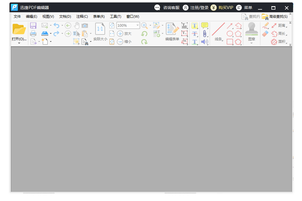The height and width of the screenshot is (201, 302).
Task: Open 高级查找(S) advanced search
Action: (275, 17)
